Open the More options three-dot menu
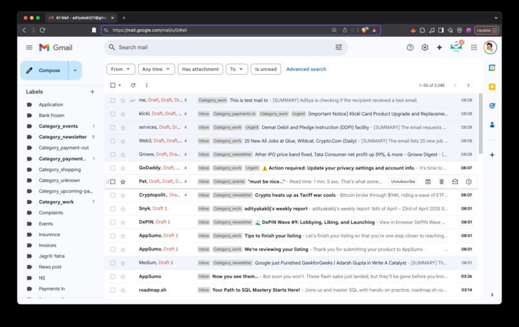 [146, 85]
